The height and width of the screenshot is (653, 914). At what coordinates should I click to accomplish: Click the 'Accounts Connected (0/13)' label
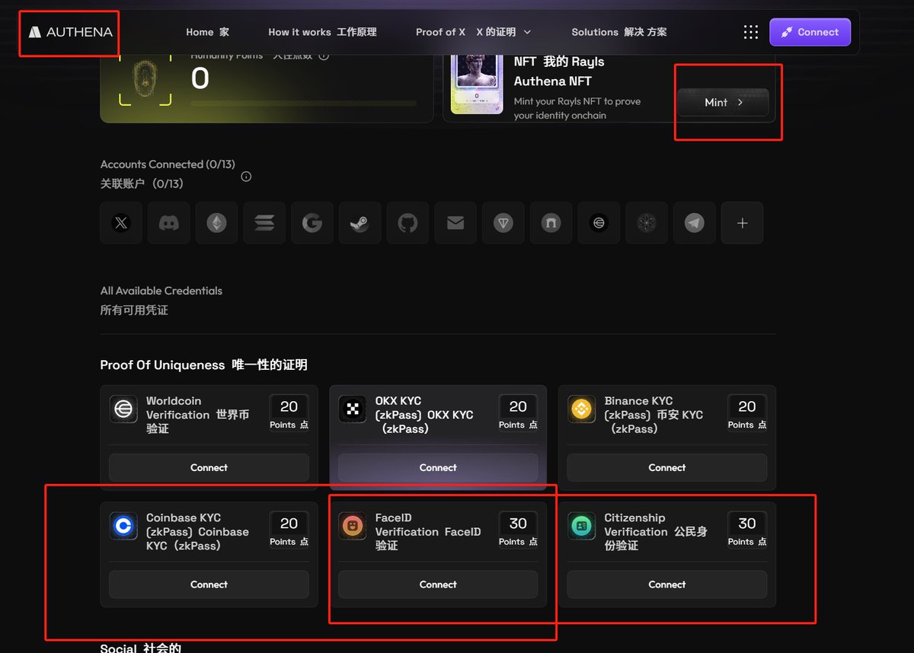tap(168, 164)
